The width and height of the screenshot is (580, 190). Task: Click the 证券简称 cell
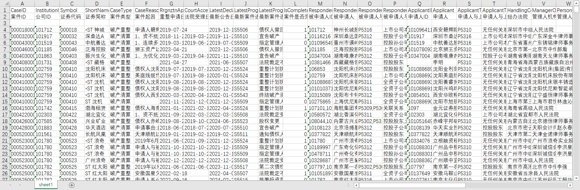pyautogui.click(x=97, y=16)
